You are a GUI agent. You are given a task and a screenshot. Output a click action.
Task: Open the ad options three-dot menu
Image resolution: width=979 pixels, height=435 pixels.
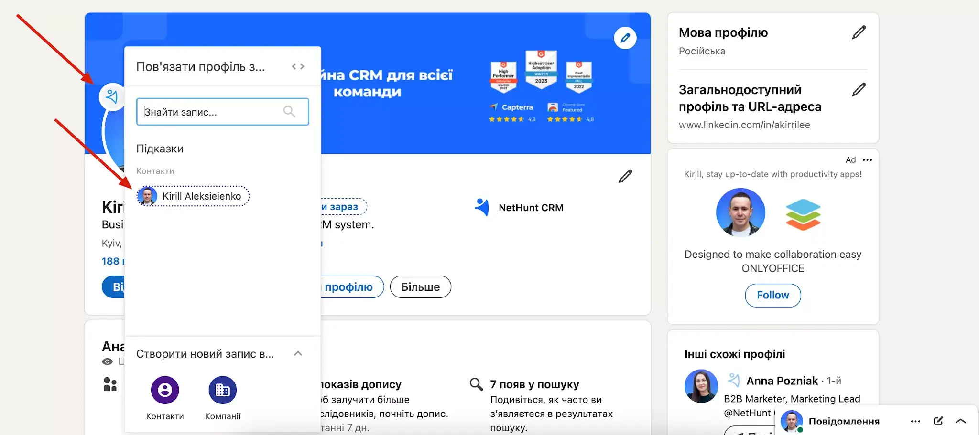pyautogui.click(x=868, y=160)
